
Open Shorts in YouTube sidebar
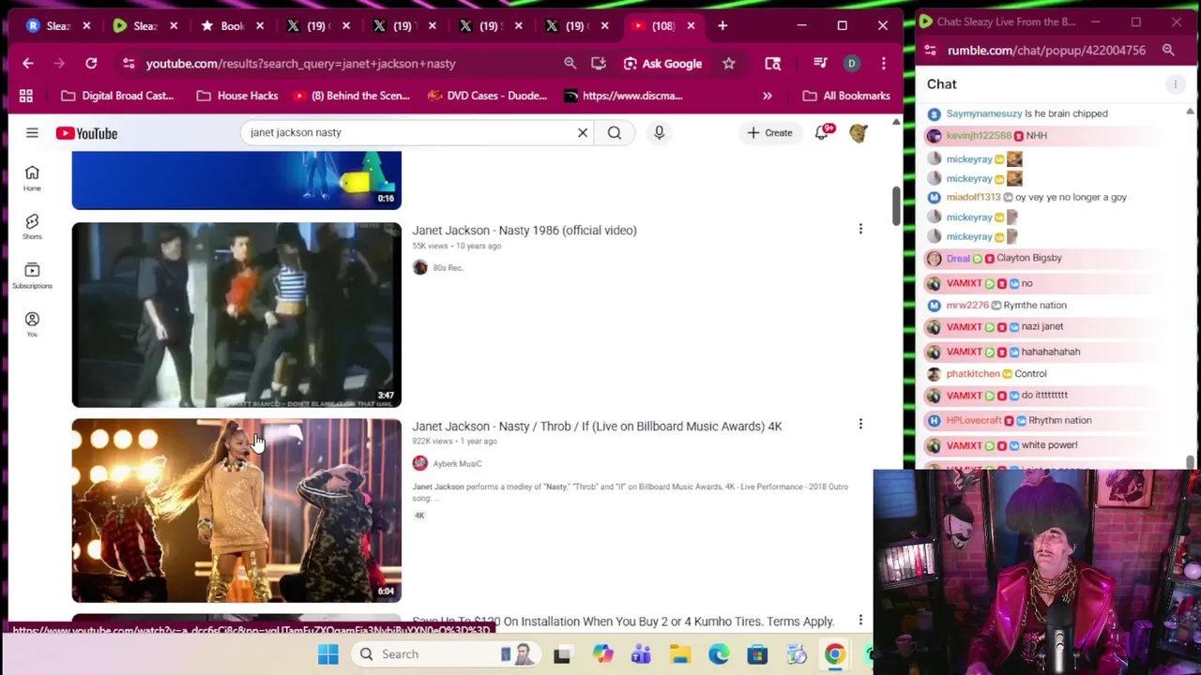pyautogui.click(x=32, y=225)
